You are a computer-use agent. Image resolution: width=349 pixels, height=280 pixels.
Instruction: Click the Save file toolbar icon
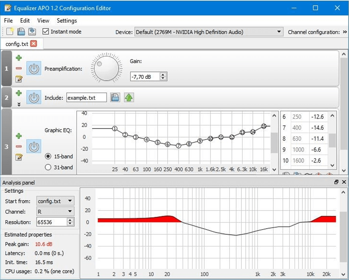pyautogui.click(x=31, y=32)
